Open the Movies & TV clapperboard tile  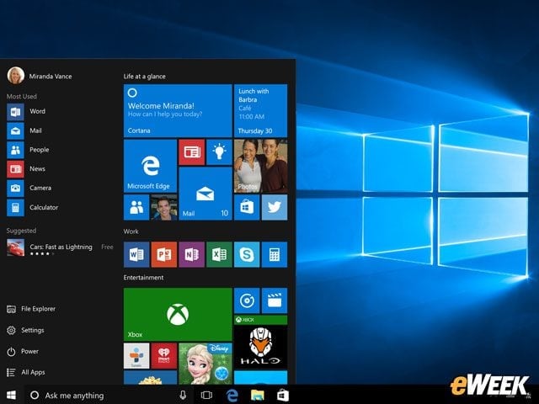point(275,300)
